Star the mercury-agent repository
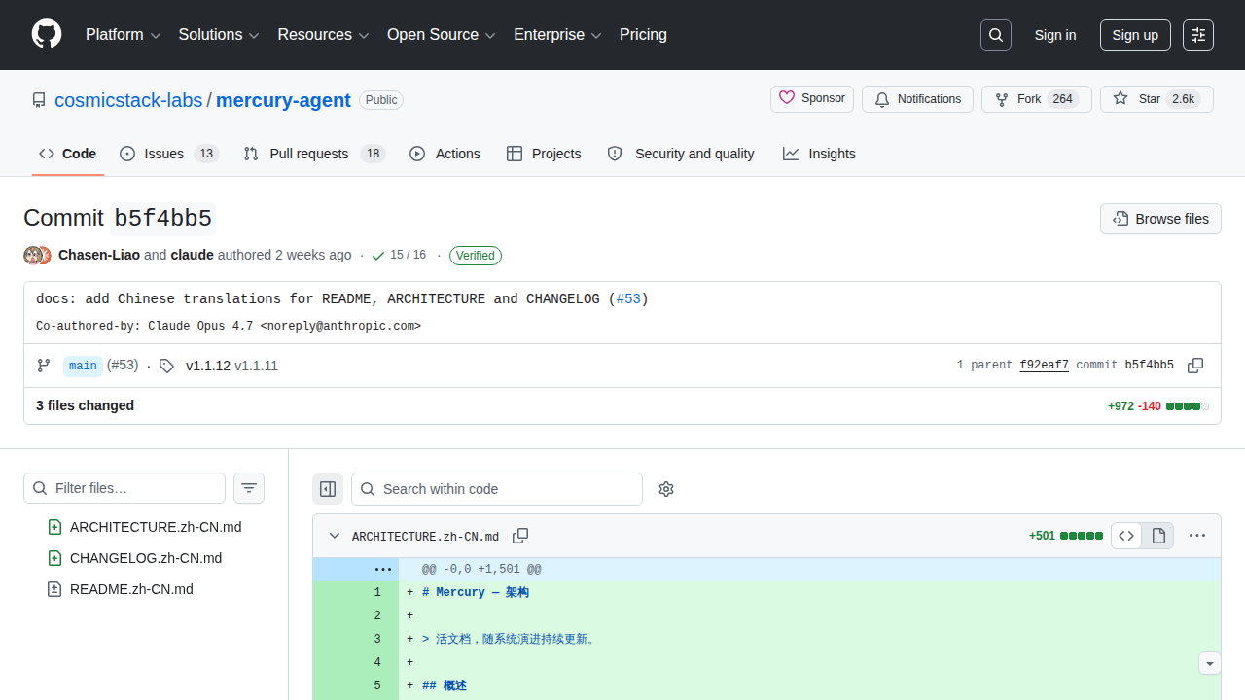 [1156, 99]
